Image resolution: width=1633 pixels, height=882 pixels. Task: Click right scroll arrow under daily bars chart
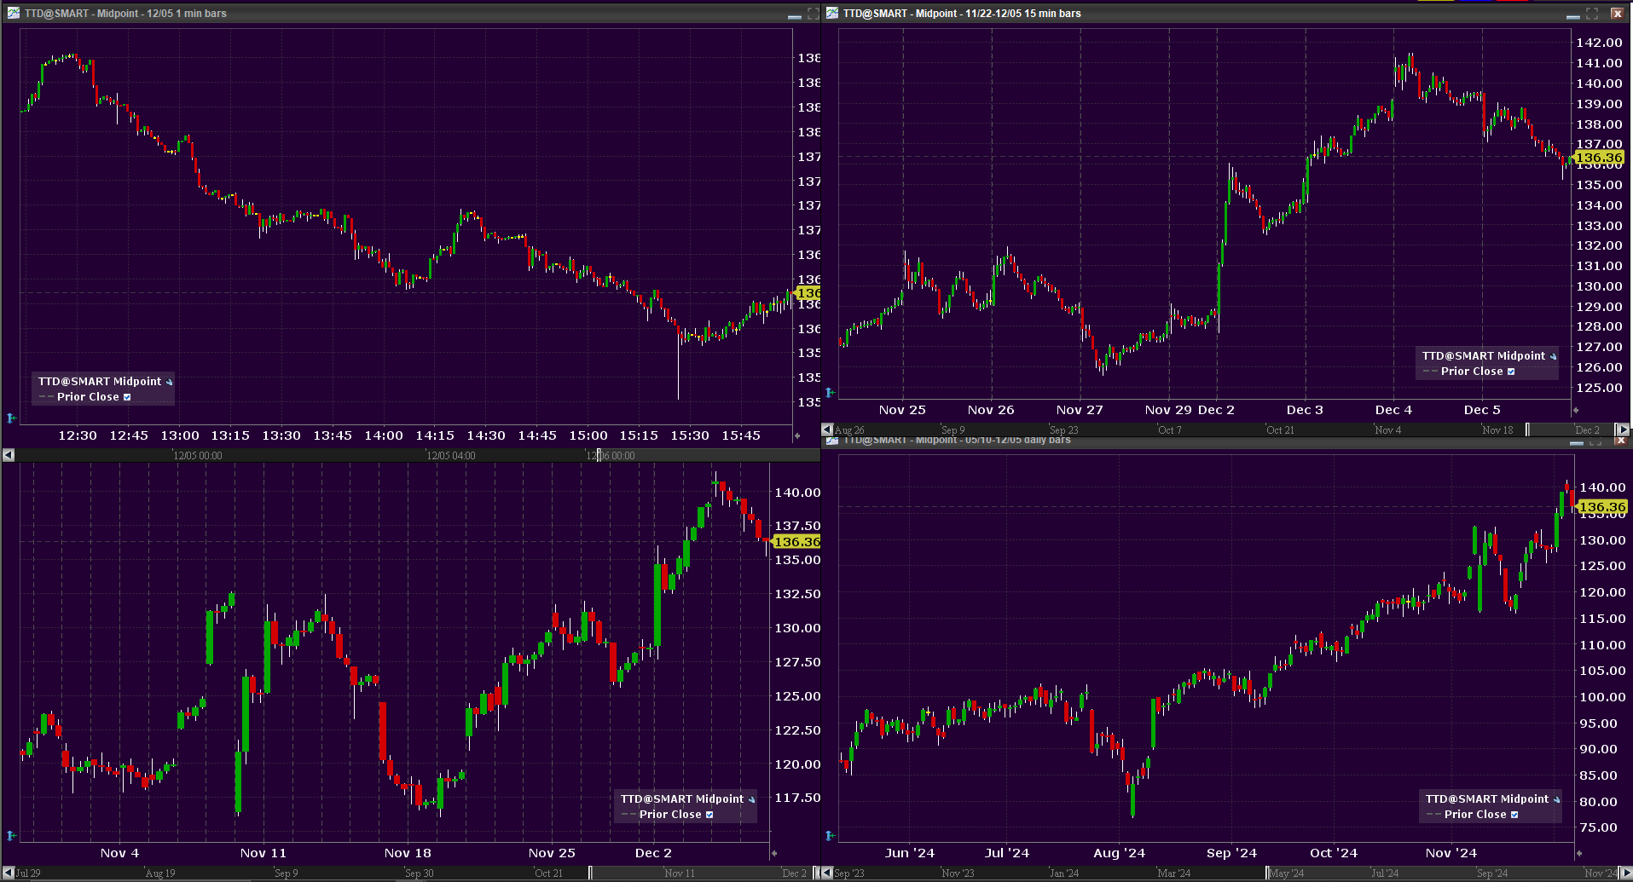click(1625, 873)
